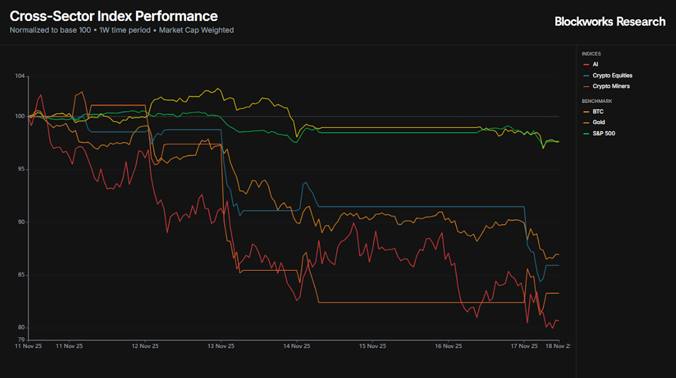Toggle the BTC benchmark label
Screen dimensions: 676x378
(598, 112)
